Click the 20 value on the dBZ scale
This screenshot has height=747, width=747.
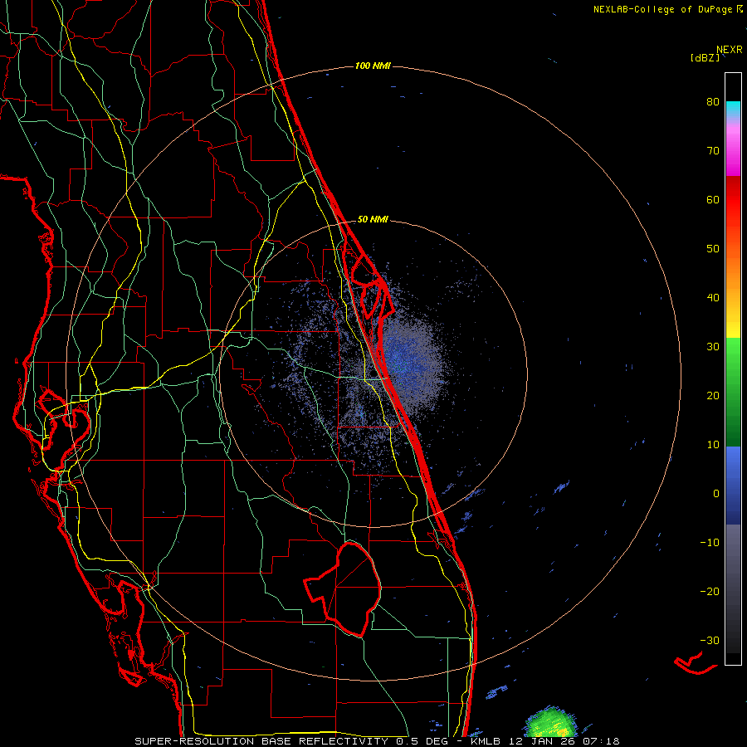(x=713, y=395)
